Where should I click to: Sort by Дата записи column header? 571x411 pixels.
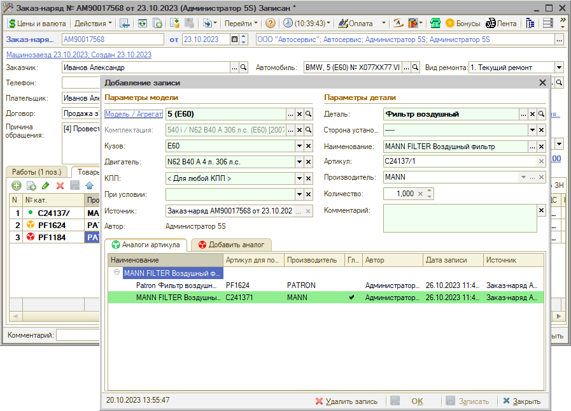(x=453, y=260)
